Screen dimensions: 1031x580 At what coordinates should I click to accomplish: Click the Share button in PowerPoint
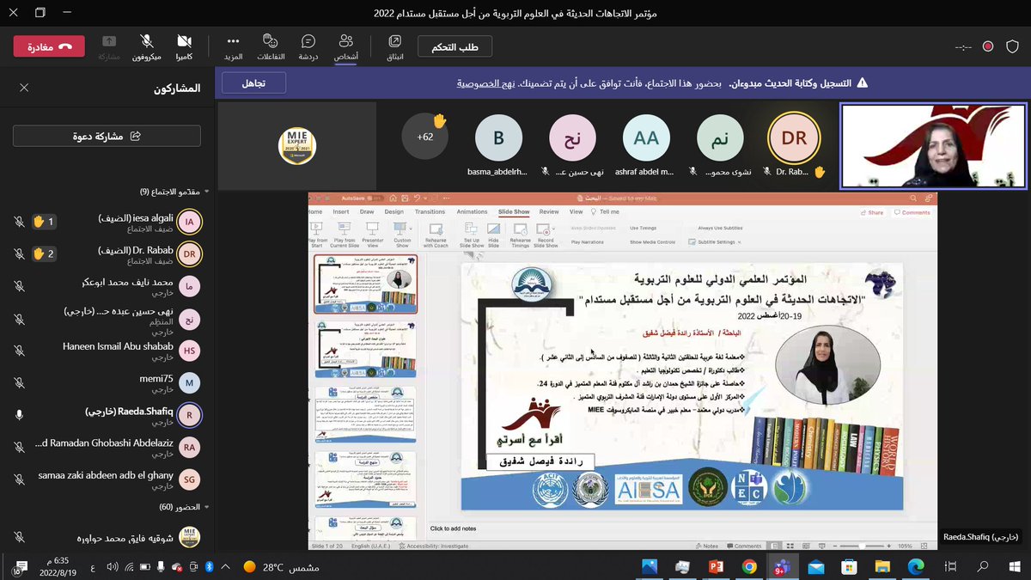click(871, 212)
